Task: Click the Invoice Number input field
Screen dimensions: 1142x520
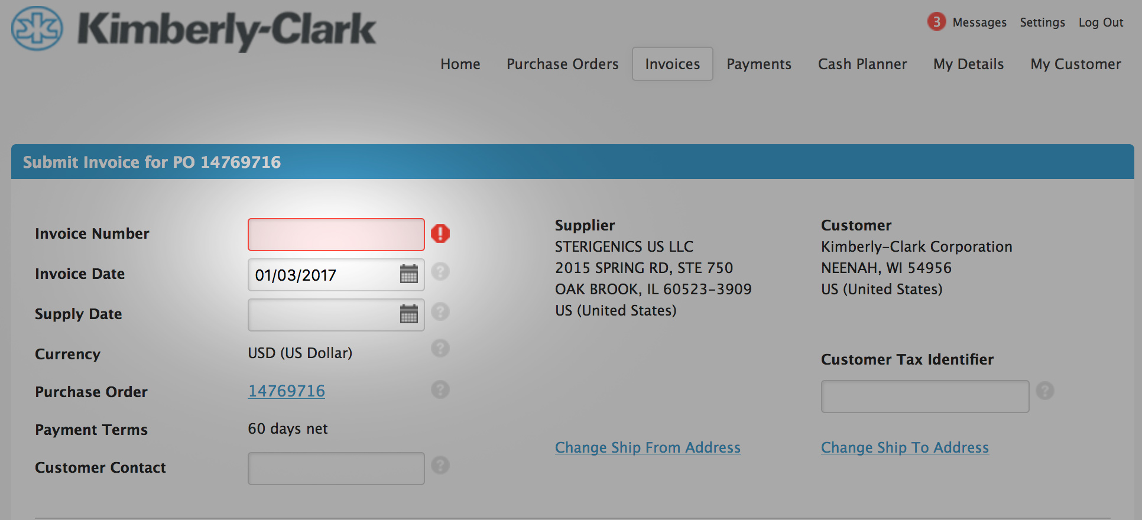Action: (336, 235)
